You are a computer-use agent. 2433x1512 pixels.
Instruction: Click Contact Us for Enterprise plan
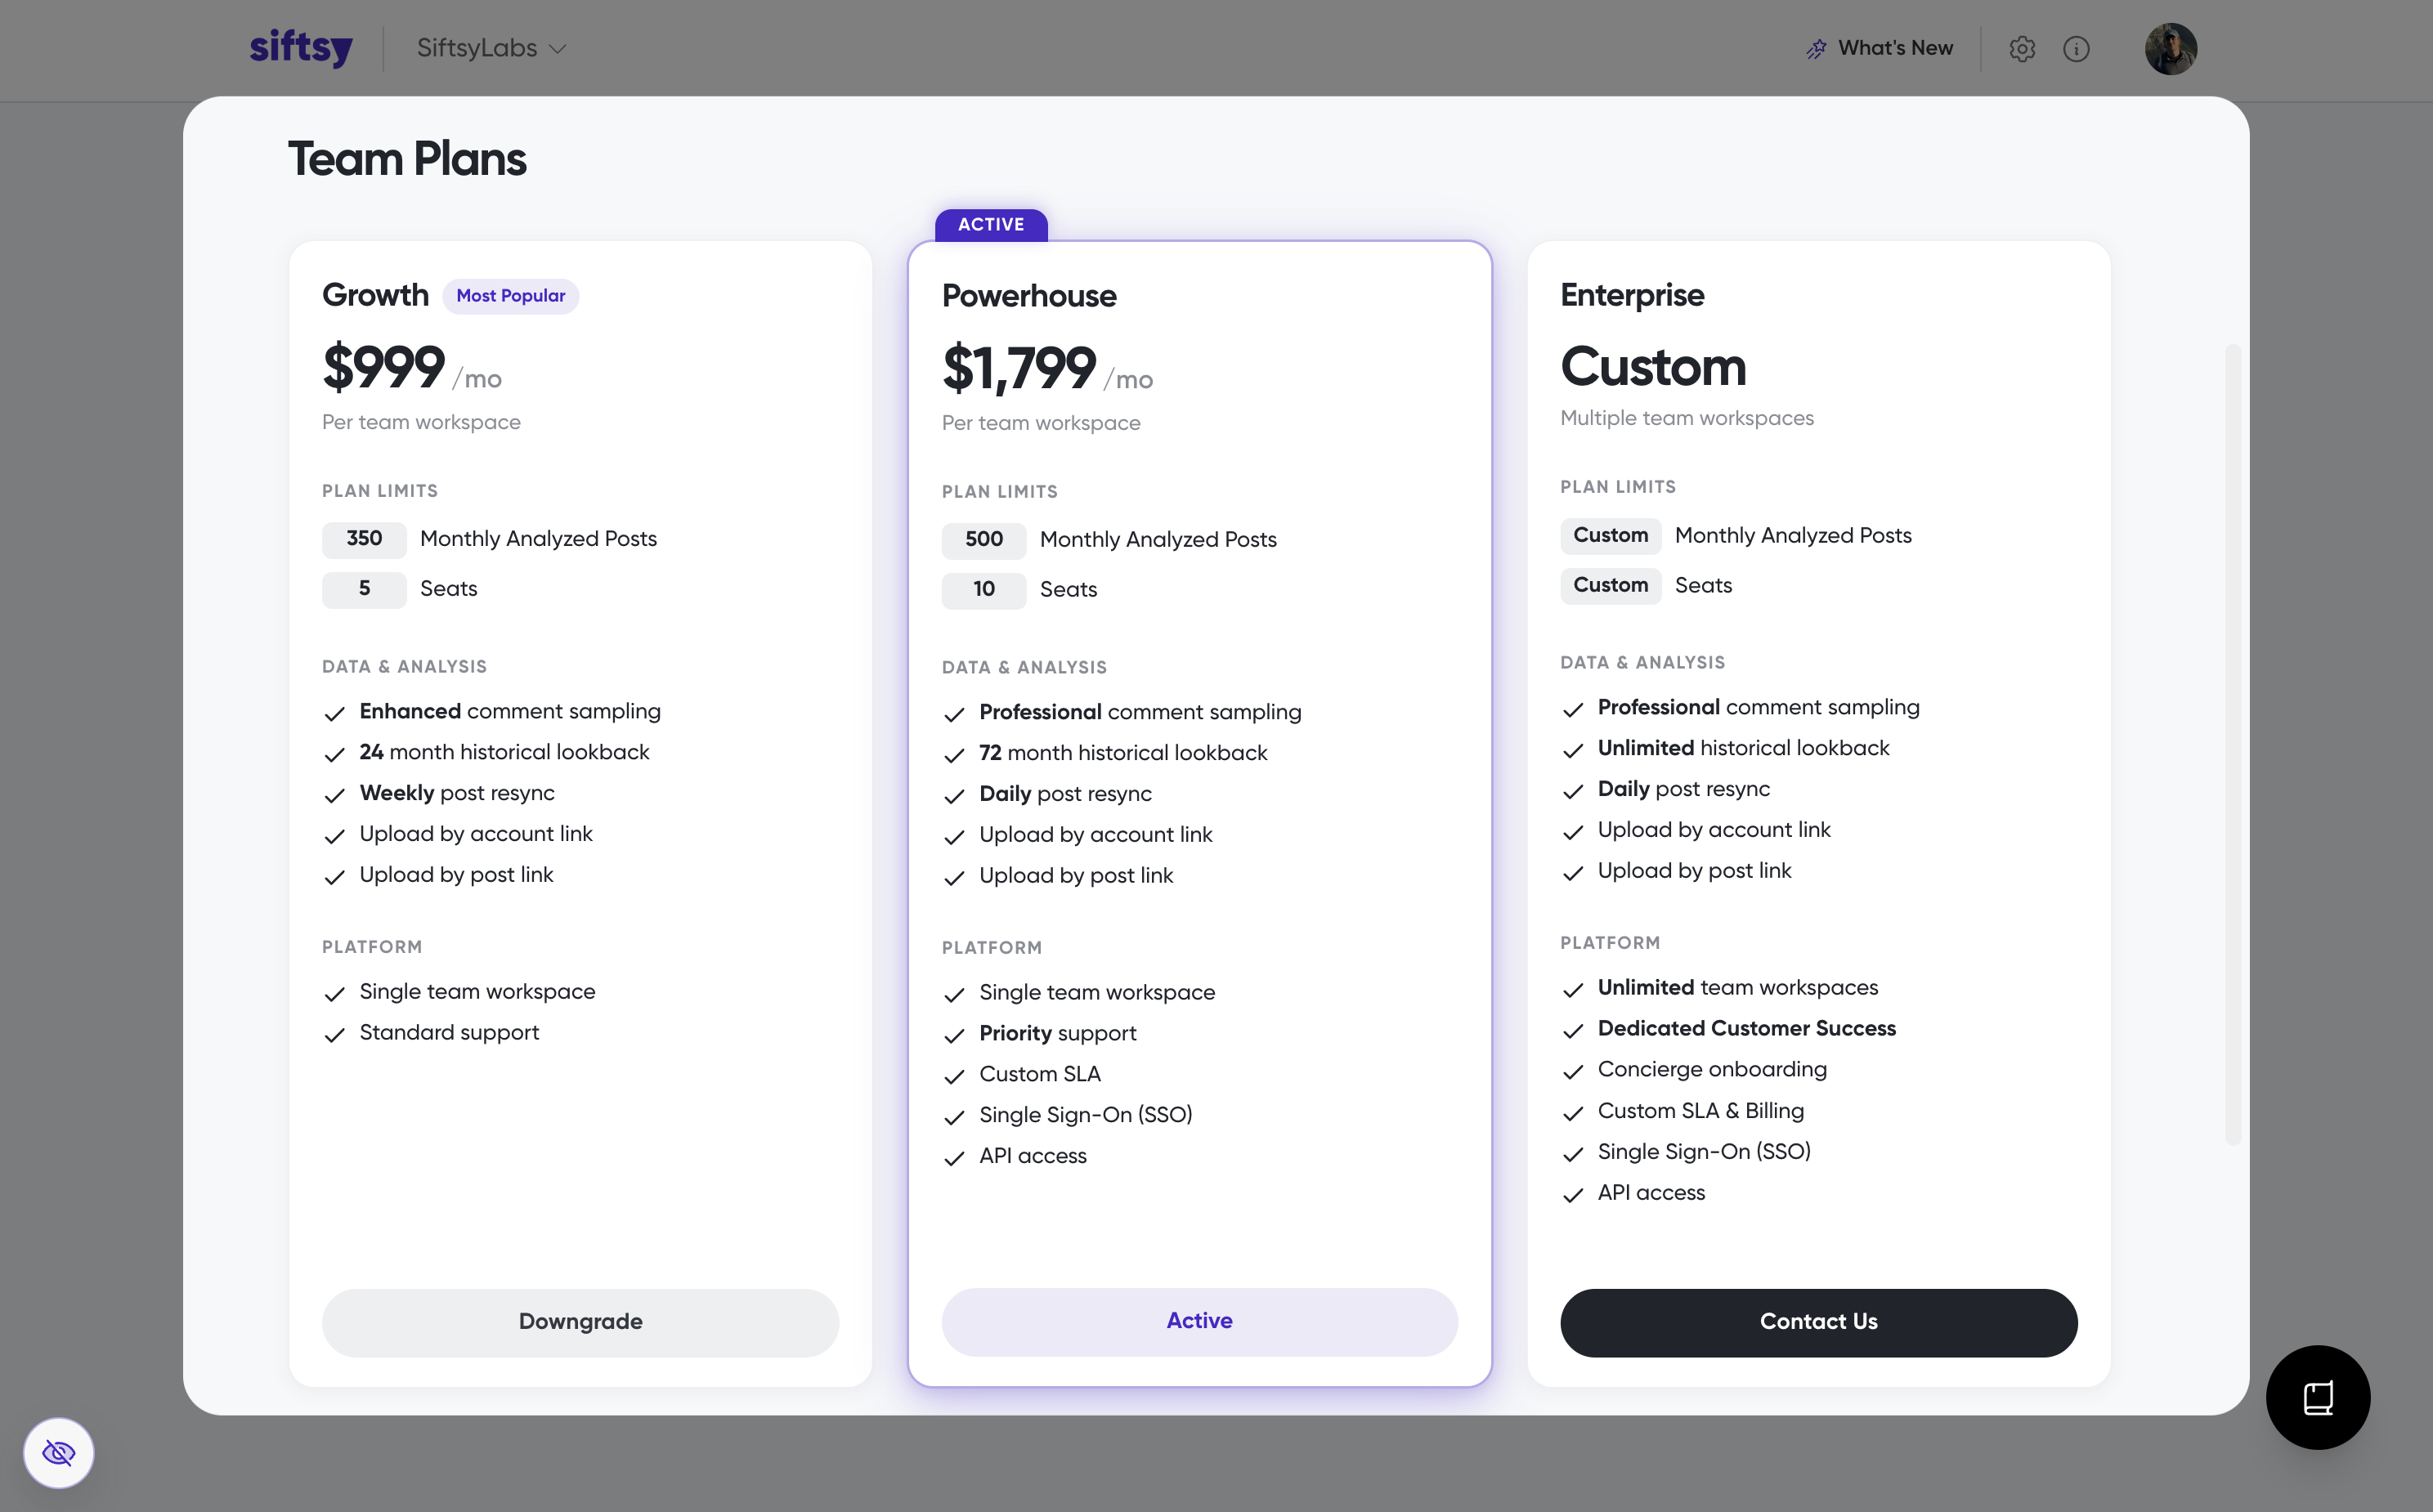pos(1818,1321)
